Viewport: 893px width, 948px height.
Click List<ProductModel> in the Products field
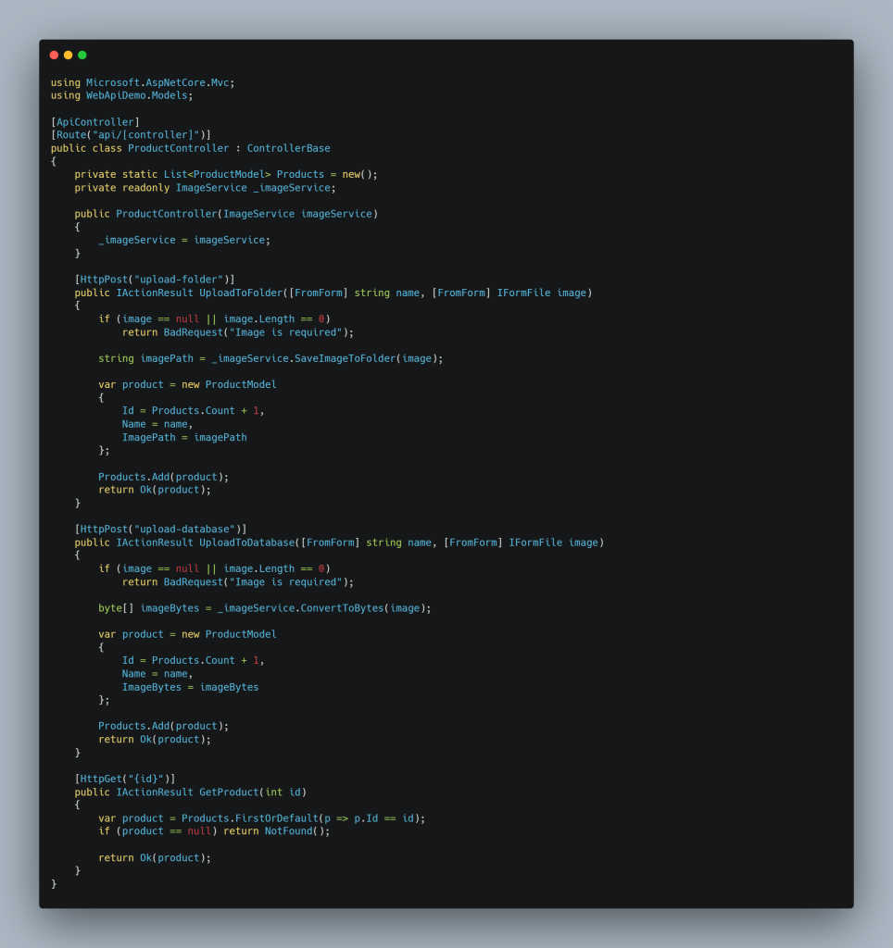[217, 174]
